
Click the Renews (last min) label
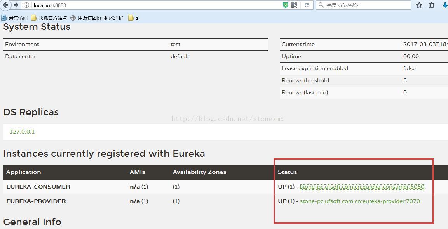point(305,92)
